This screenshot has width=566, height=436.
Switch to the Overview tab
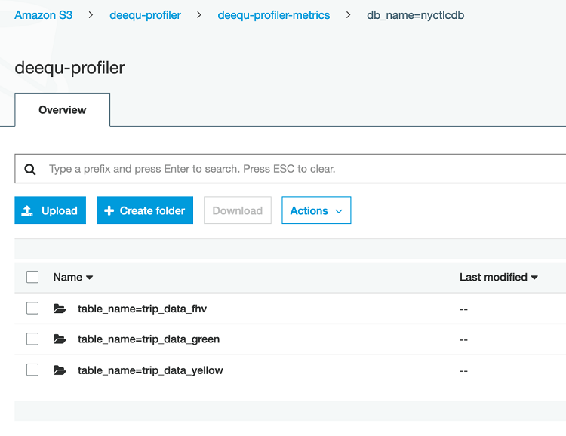click(x=63, y=110)
